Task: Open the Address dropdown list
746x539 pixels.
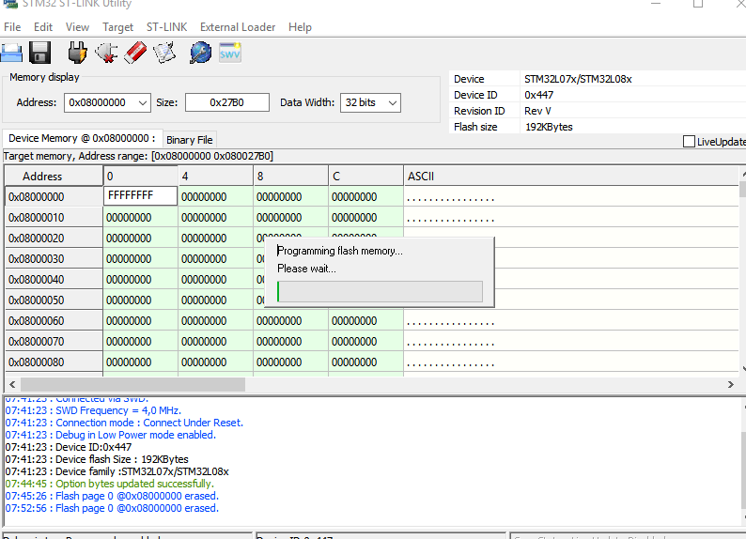Action: [143, 102]
